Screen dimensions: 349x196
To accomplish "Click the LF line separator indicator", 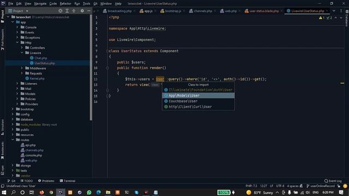I will pyautogui.click(x=272, y=186).
